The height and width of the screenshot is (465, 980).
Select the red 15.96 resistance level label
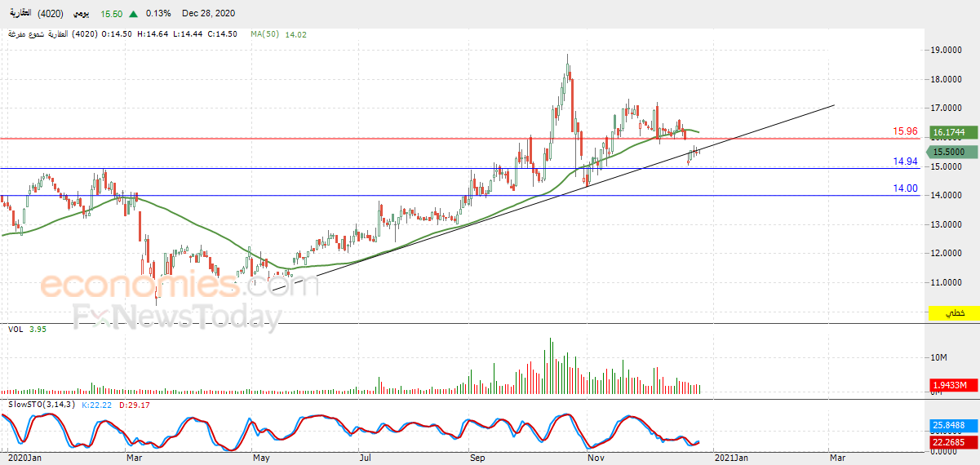[906, 131]
